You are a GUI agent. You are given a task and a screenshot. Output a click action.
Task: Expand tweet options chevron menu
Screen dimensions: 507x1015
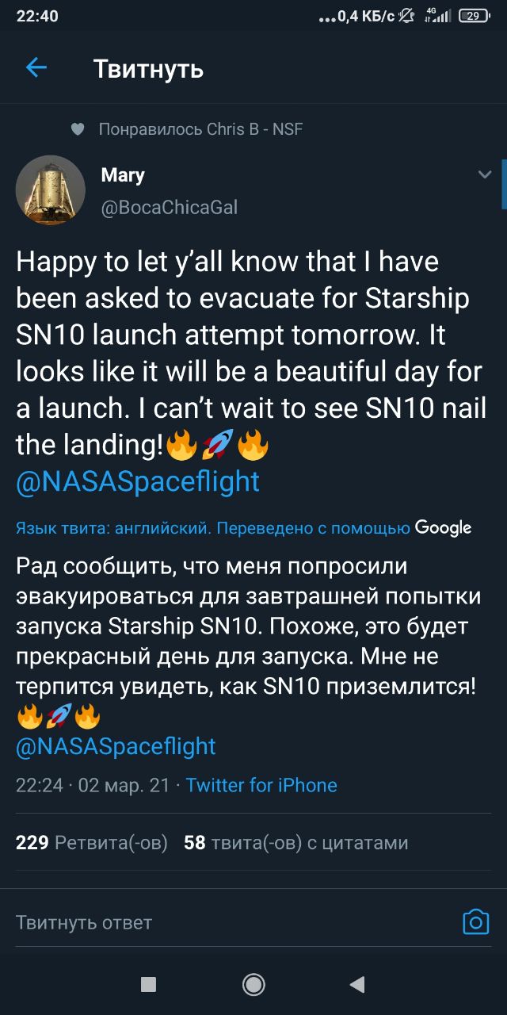point(485,174)
